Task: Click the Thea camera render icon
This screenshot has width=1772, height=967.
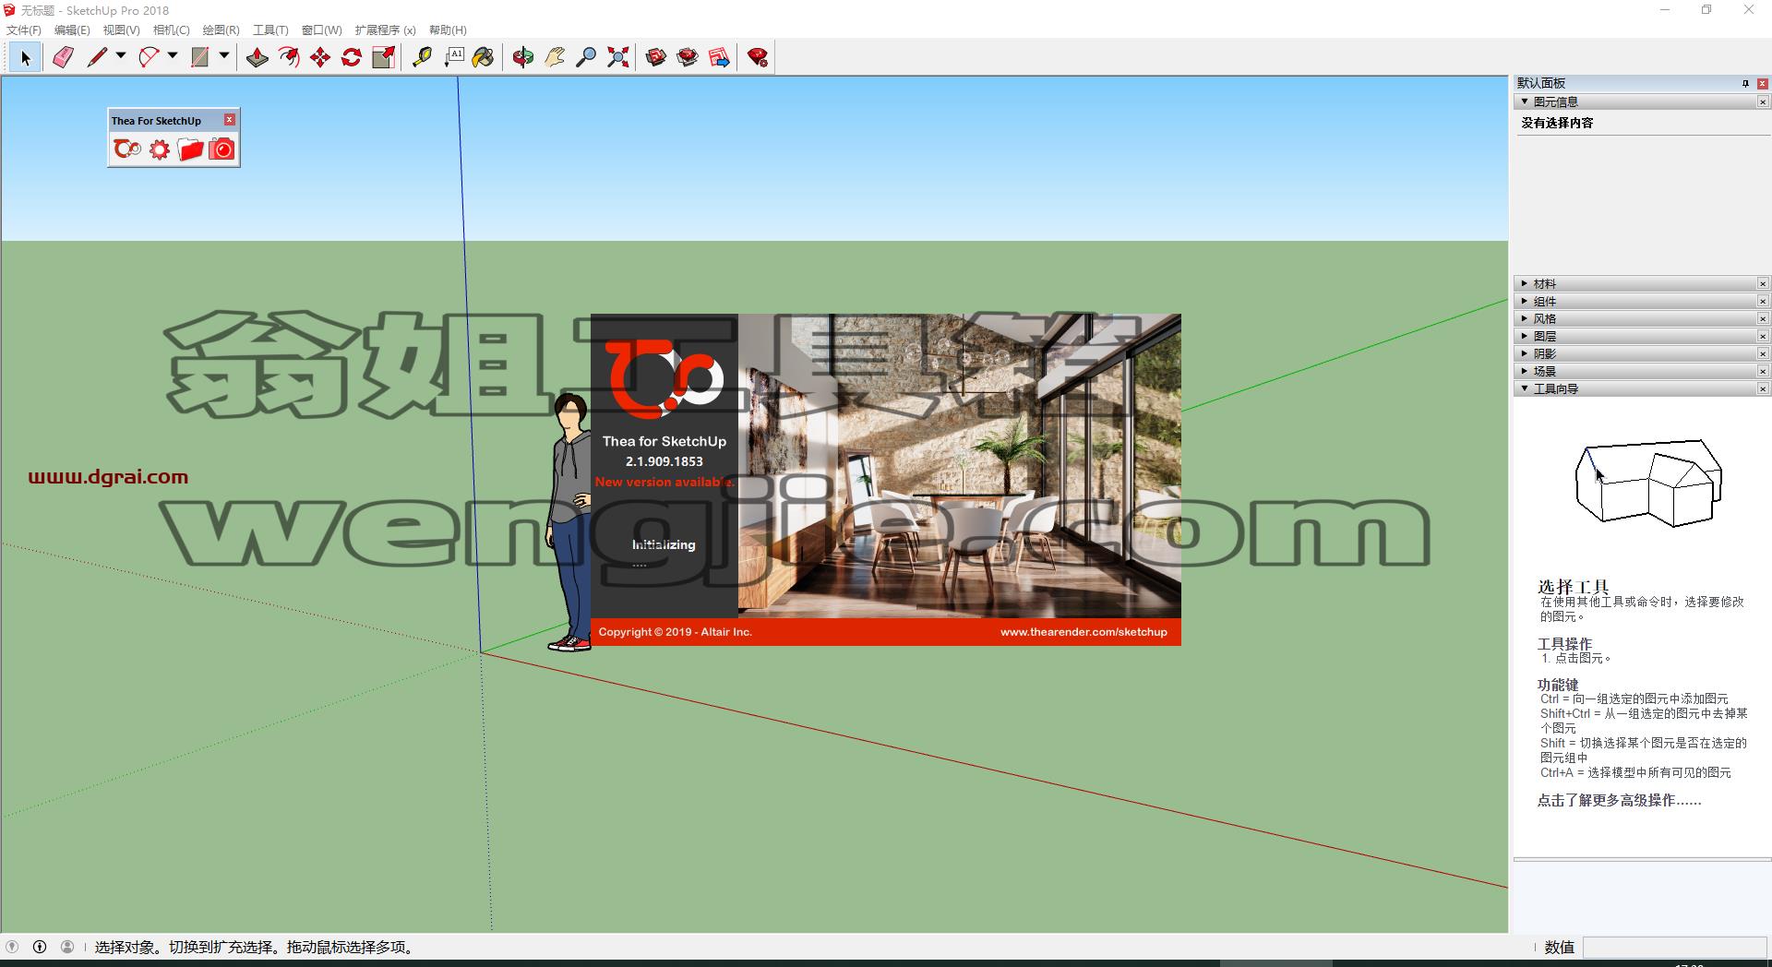Action: 221,149
